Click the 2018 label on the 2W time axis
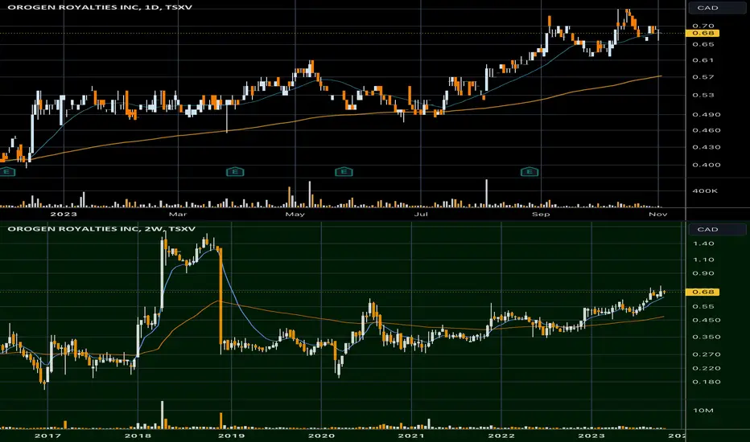The height and width of the screenshot is (442, 750). 138,436
